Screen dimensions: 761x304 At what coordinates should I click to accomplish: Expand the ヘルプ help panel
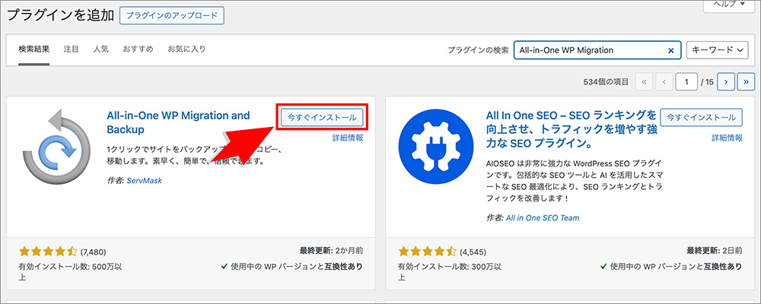coord(731,5)
